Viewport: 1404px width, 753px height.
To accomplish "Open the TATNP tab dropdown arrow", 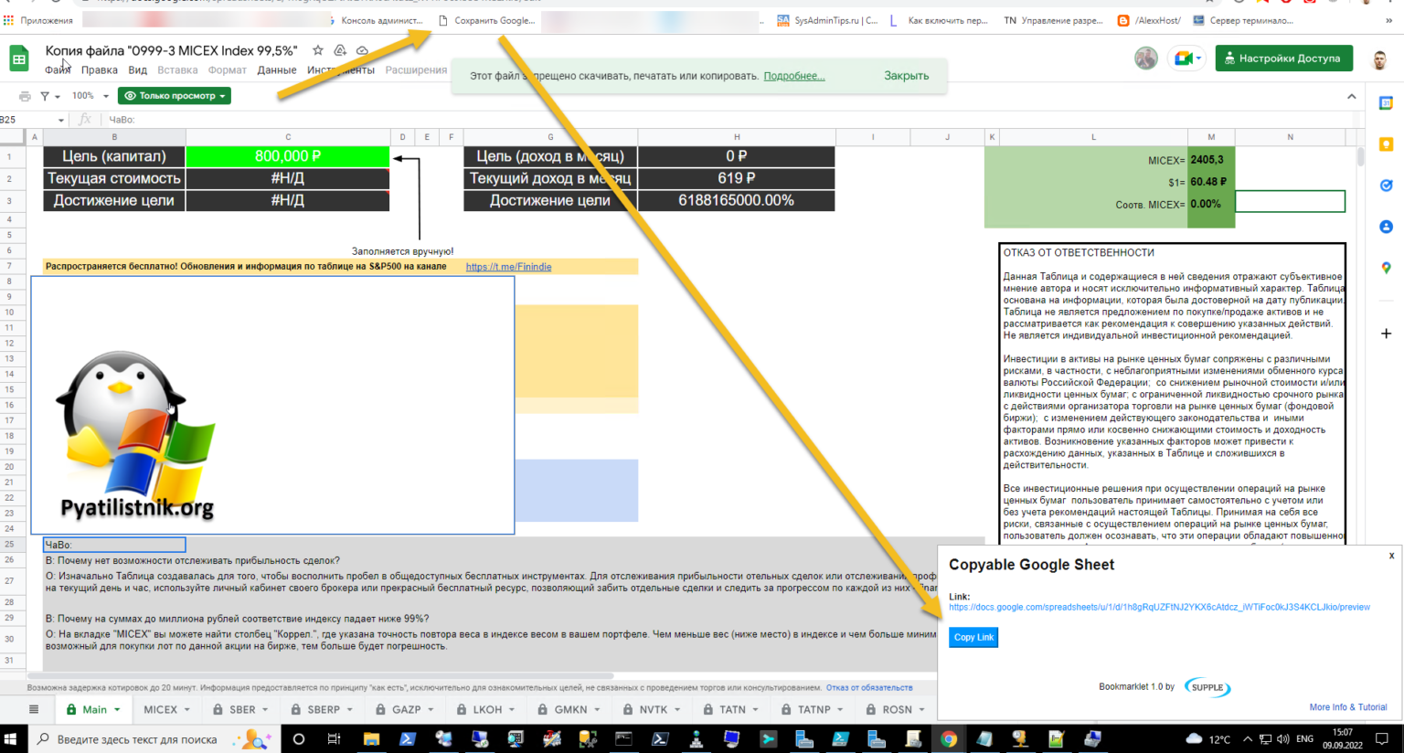I will point(840,709).
